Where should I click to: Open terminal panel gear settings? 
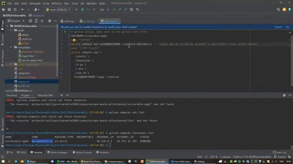click(x=284, y=95)
